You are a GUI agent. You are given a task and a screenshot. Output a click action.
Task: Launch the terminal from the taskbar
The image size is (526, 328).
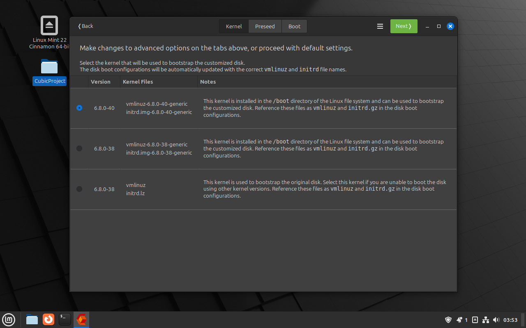(x=65, y=319)
